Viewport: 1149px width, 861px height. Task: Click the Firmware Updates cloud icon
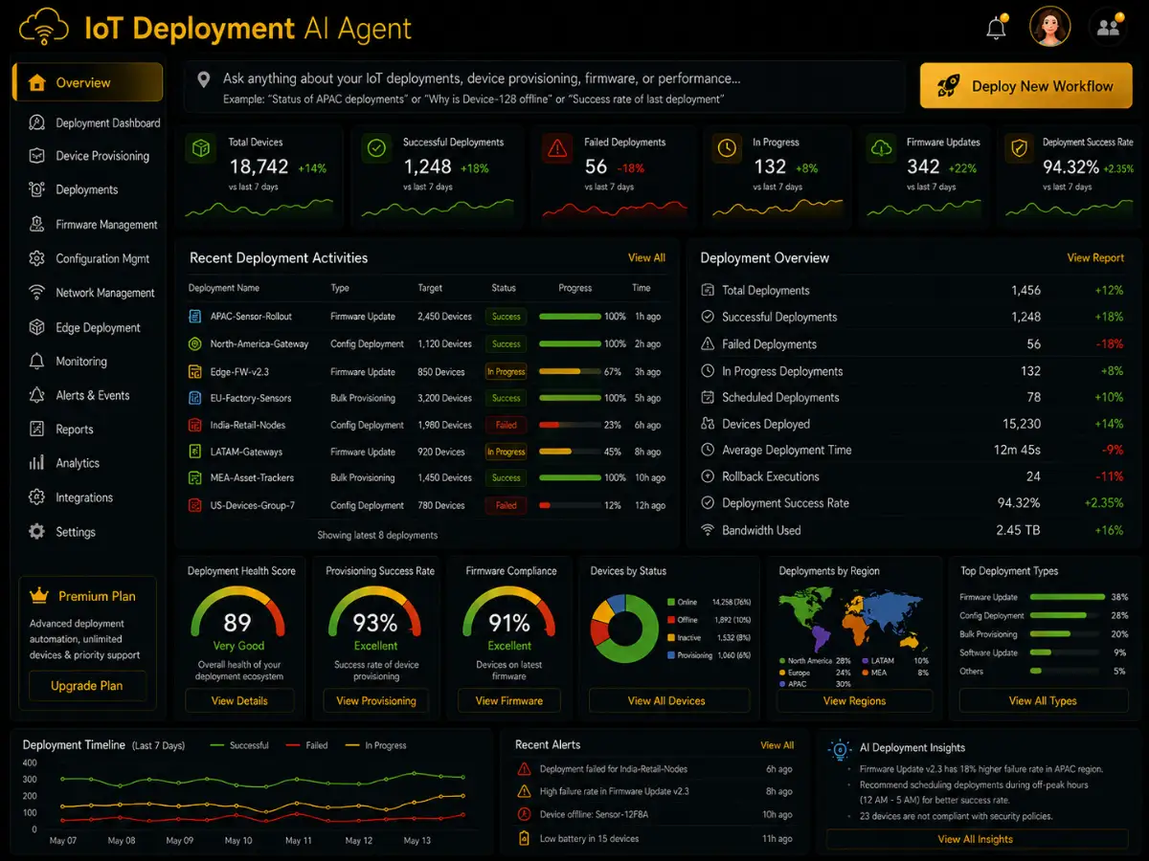click(881, 148)
